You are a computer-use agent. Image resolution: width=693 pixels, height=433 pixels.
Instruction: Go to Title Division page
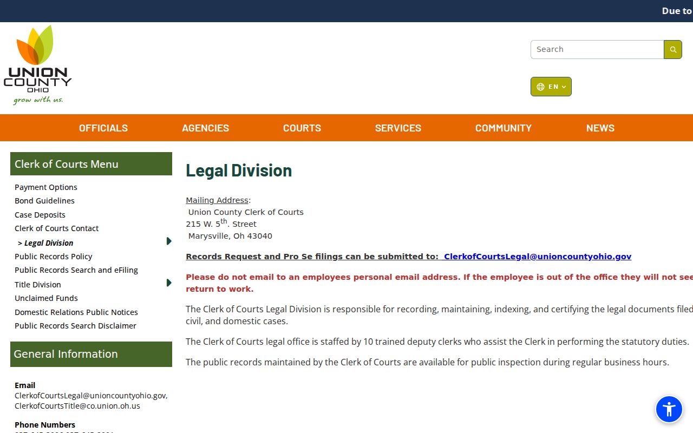(x=38, y=285)
